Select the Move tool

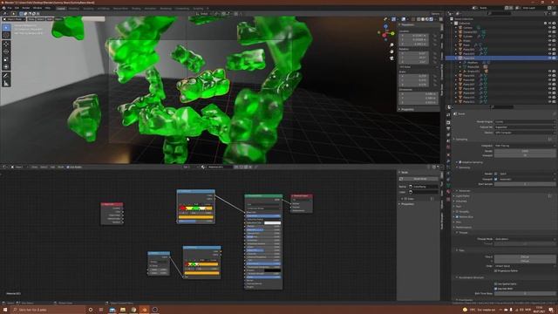point(6,44)
